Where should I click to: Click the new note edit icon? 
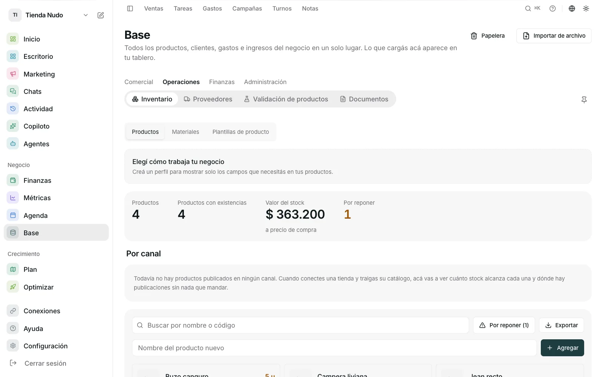(x=101, y=15)
